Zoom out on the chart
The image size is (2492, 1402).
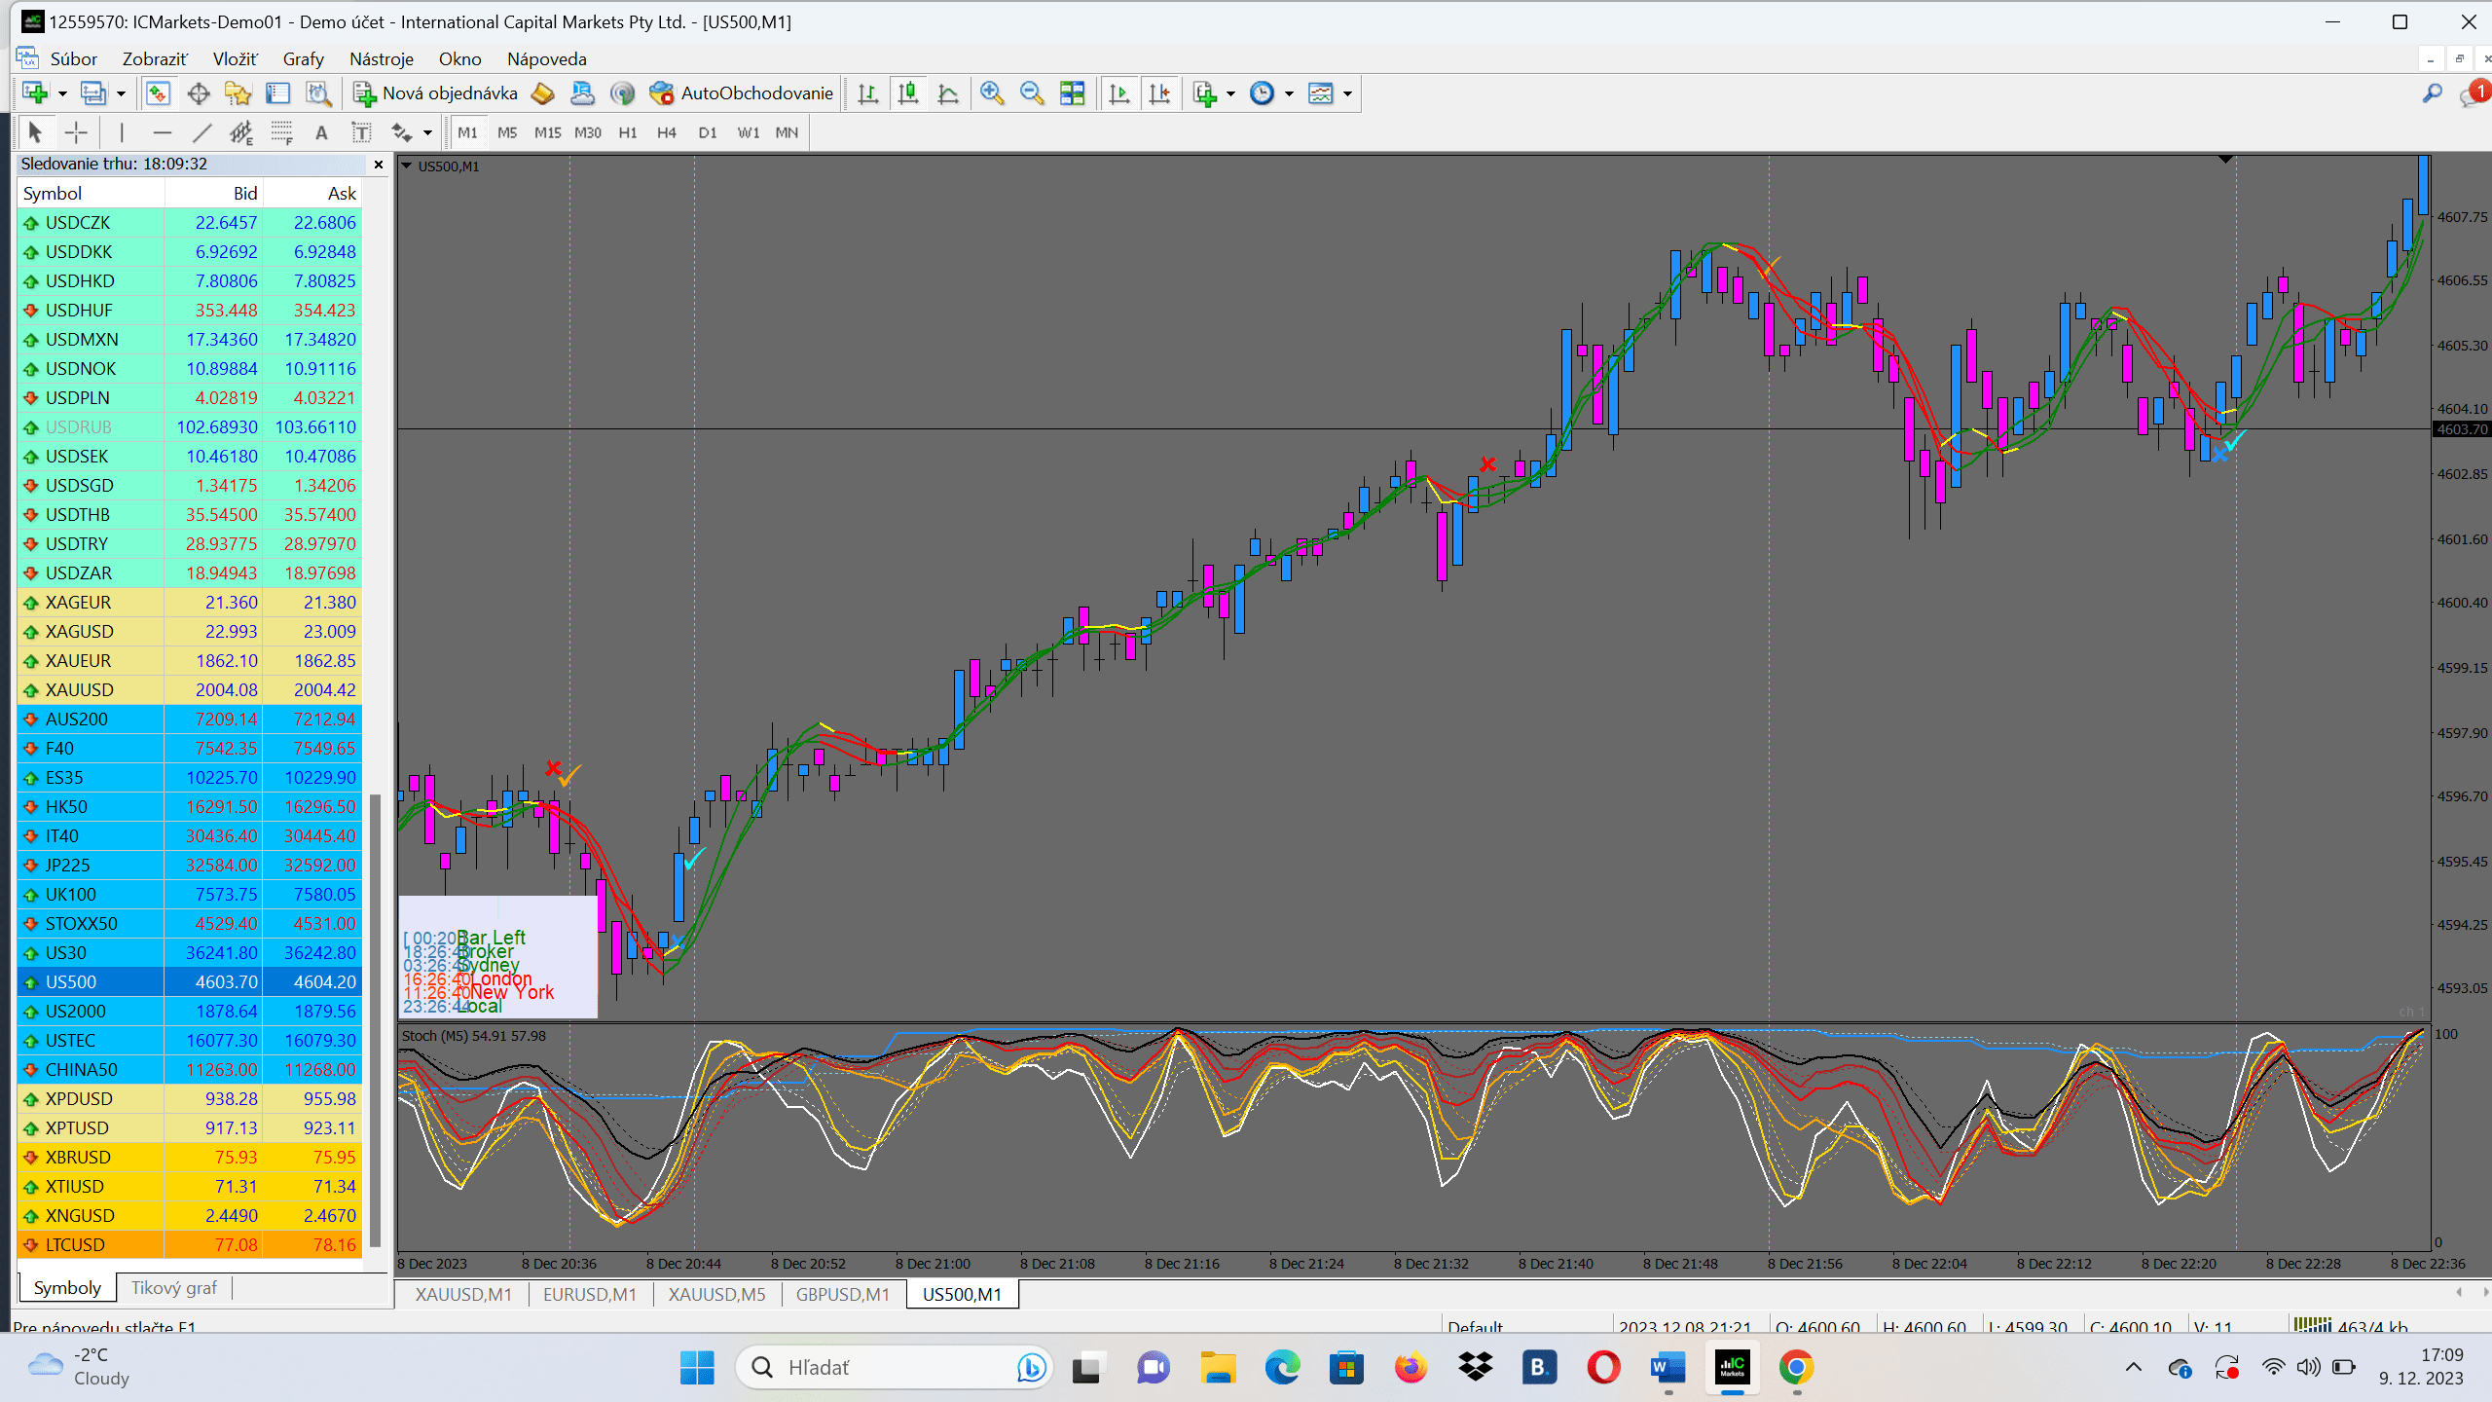coord(1032,93)
